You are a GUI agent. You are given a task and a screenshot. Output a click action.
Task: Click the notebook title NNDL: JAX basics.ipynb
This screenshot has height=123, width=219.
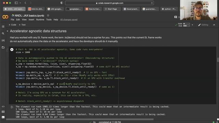point(29,16)
